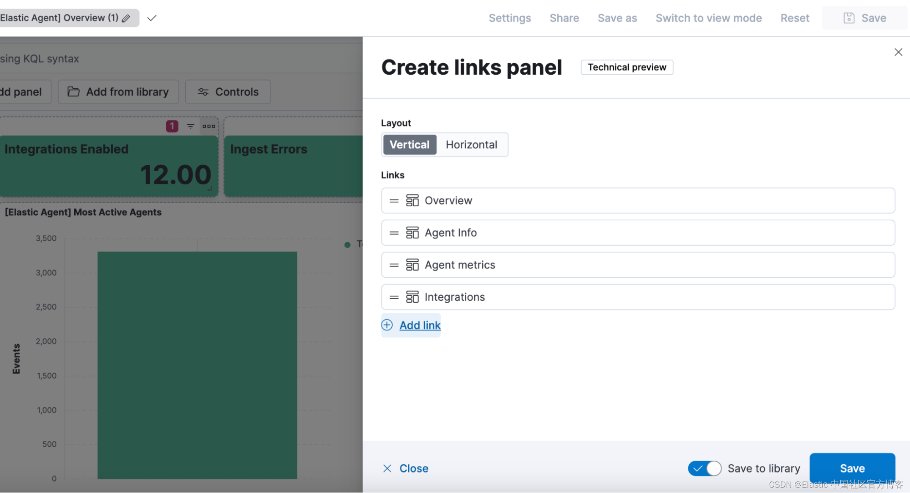Select Horizontal layout option
The width and height of the screenshot is (910, 493).
[471, 145]
